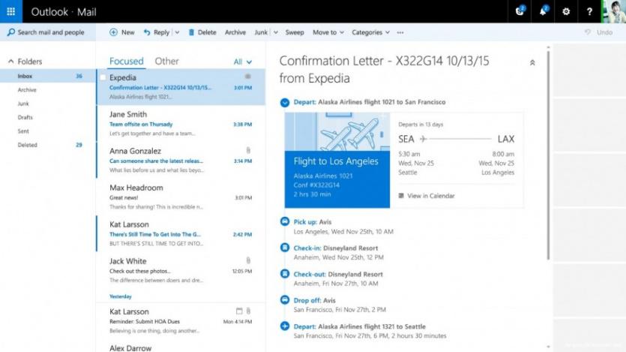
Task: Collapse the Depart flight 1021 section
Action: point(284,102)
